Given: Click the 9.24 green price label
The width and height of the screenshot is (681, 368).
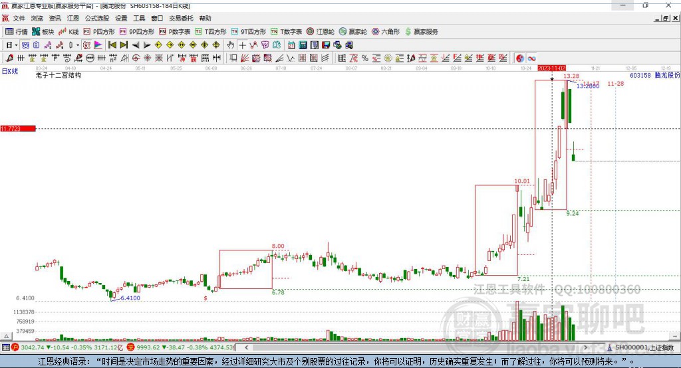Looking at the screenshot, I should [573, 213].
